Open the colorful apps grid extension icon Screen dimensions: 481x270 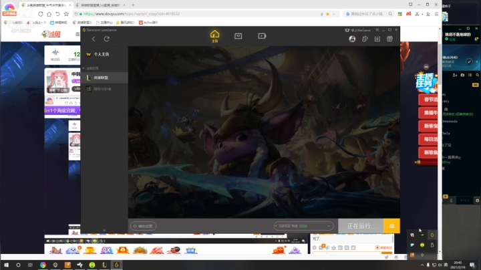point(399,14)
